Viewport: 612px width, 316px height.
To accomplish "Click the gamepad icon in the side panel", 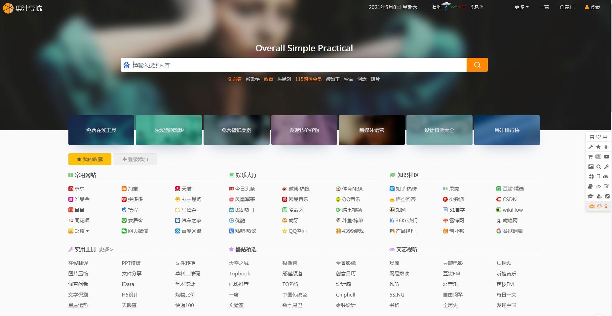I will [605, 177].
